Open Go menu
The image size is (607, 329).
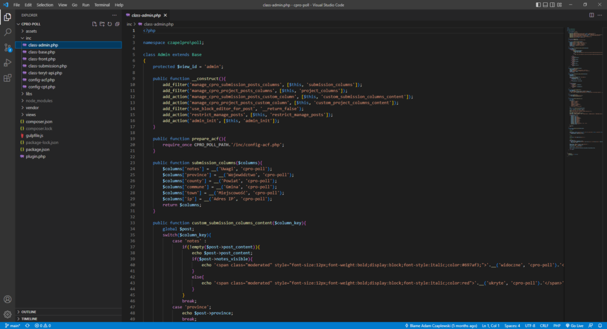pos(74,5)
